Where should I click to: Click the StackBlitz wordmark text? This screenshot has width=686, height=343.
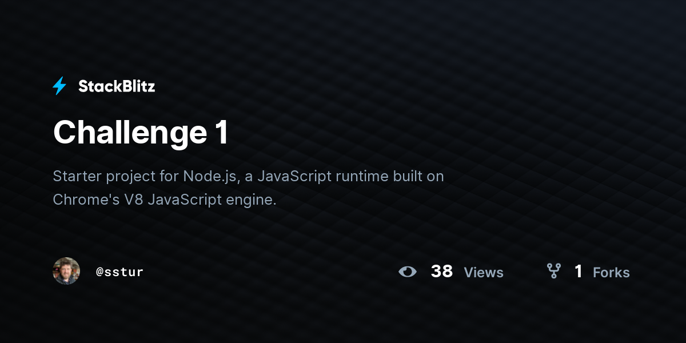(117, 86)
